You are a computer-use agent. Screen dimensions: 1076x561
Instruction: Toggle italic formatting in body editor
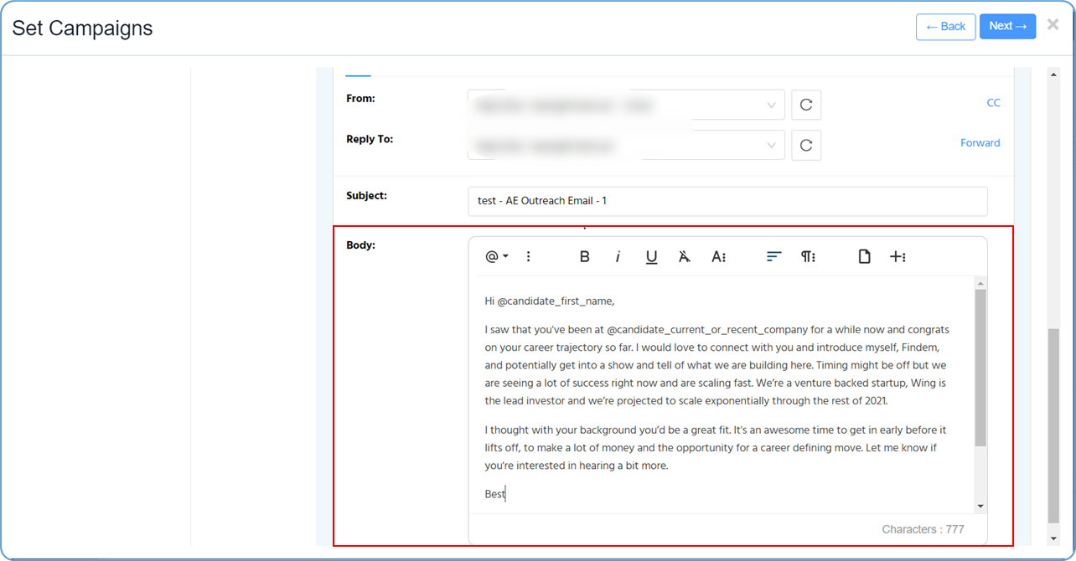pos(618,257)
